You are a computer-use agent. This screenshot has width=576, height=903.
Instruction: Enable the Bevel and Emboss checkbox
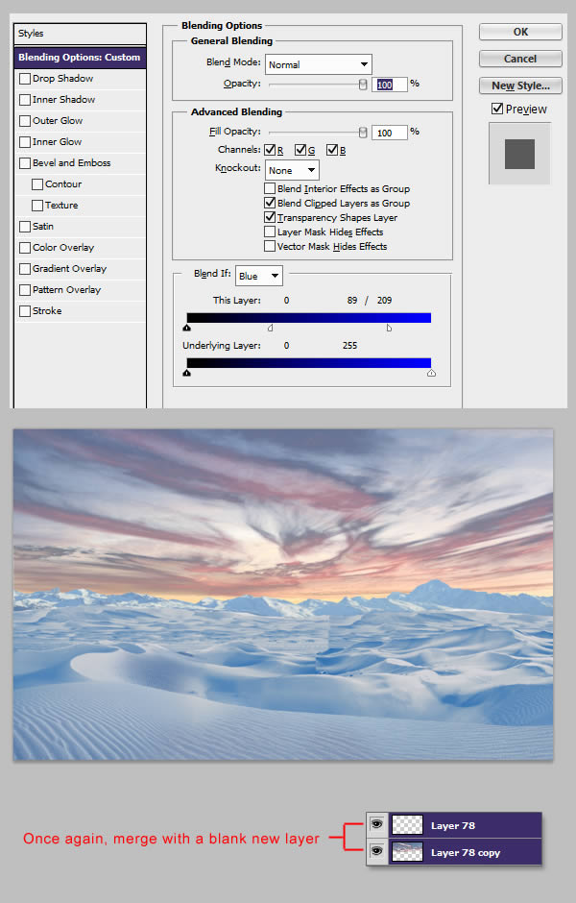25,163
